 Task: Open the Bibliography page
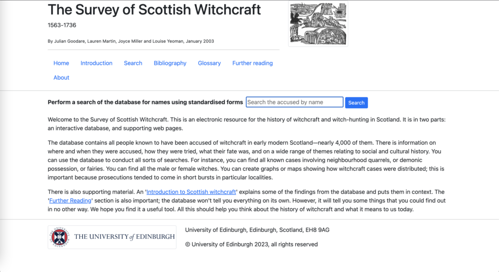coord(170,63)
